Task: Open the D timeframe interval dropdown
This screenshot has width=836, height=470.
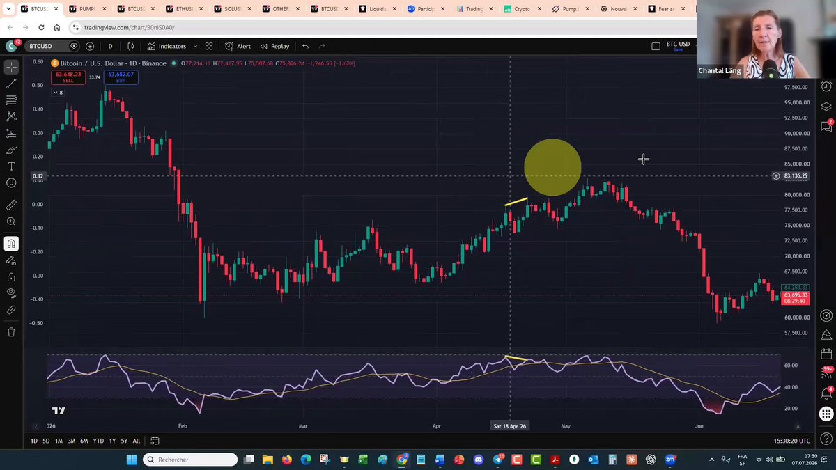Action: click(110, 47)
